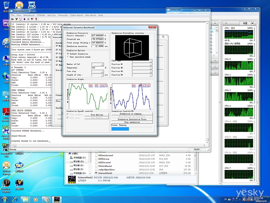Toggle the Mol benchmark checkbox in ScienceMark dialog
270x203 pixels.
point(57,46)
